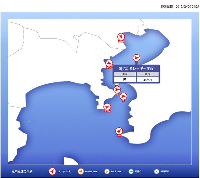Click the WSW wind marker on the coast

(107, 107)
